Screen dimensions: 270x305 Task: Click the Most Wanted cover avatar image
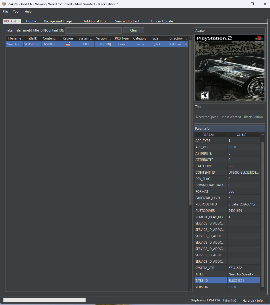point(230,68)
